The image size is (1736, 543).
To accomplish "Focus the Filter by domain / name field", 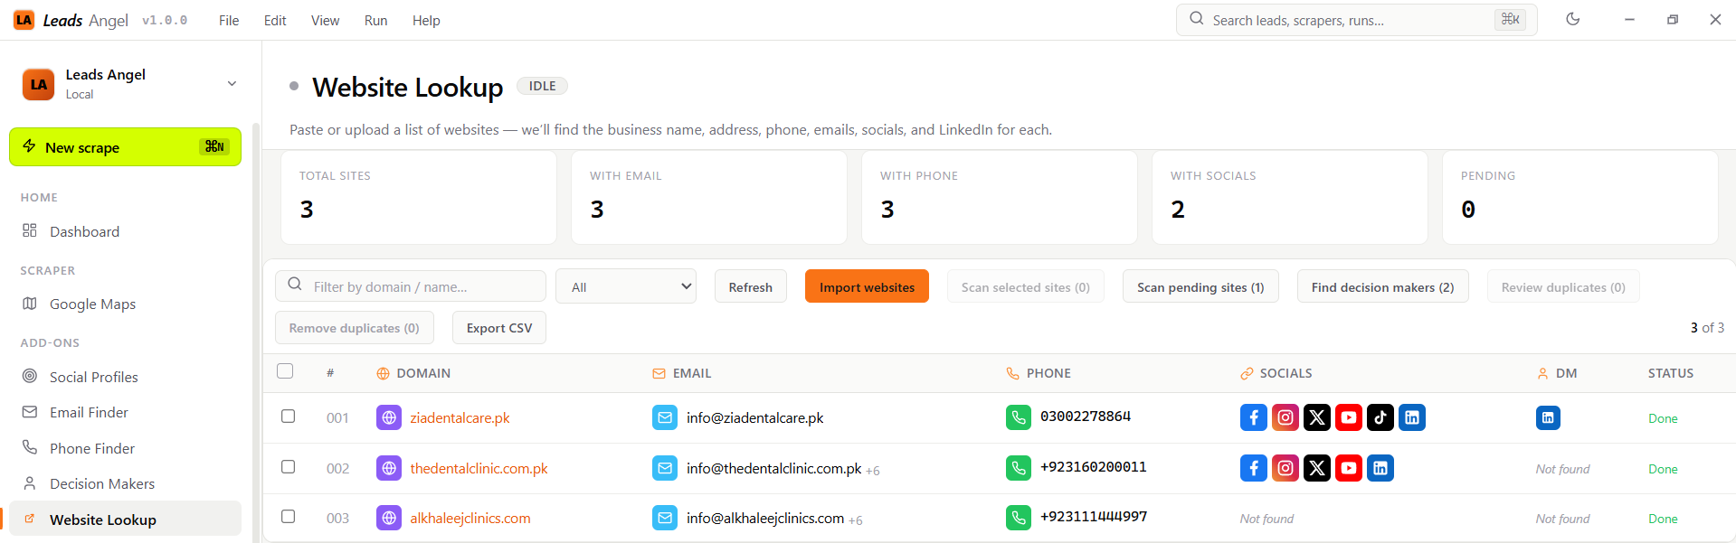I will click(x=411, y=286).
